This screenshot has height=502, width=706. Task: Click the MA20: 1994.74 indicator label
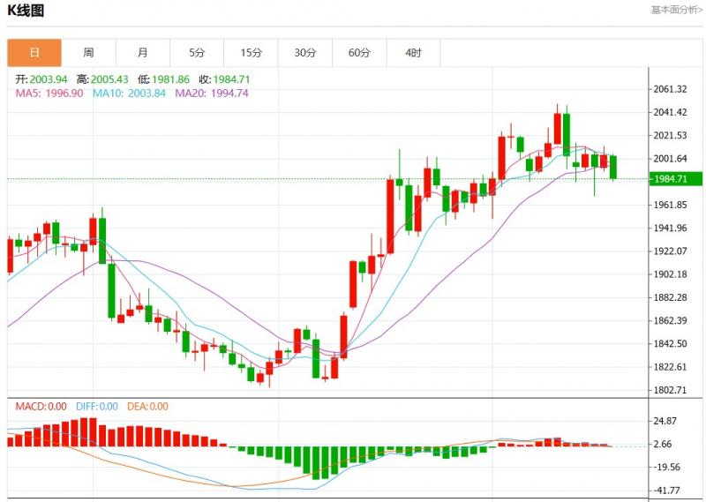(x=211, y=93)
